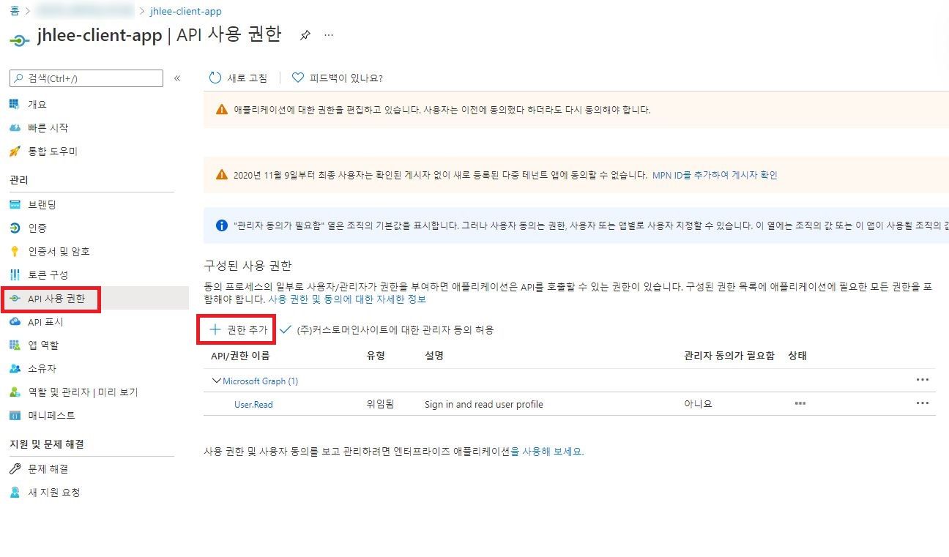Click the pin icon next to page title
949x557 pixels.
(305, 35)
